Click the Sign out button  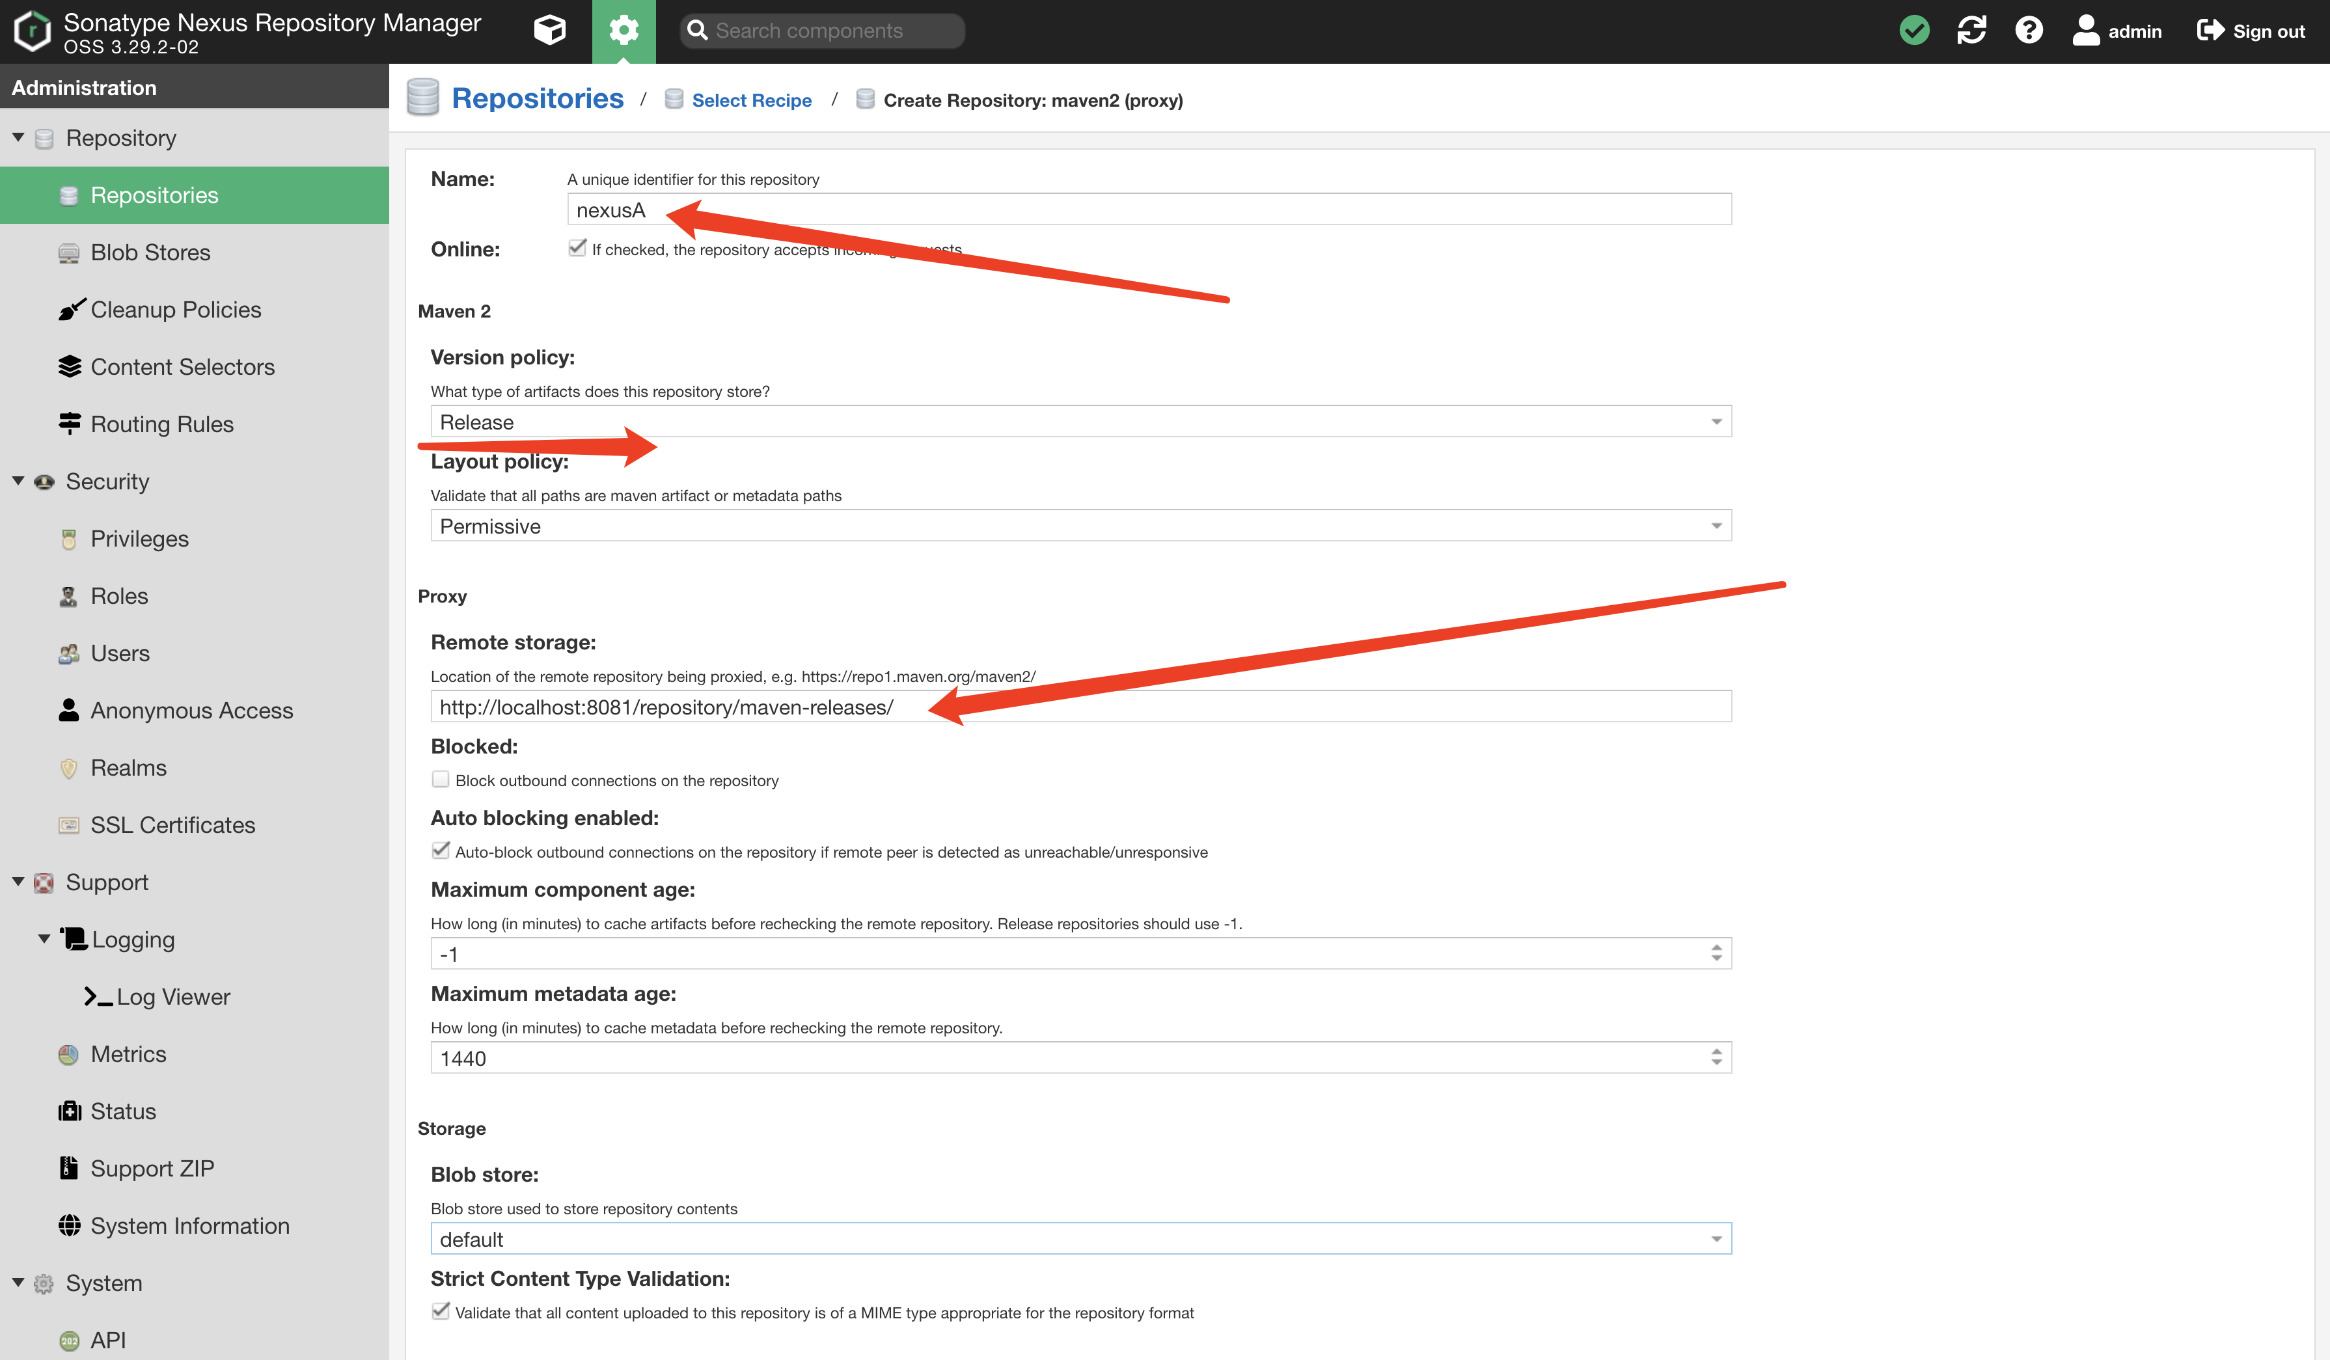click(2251, 31)
